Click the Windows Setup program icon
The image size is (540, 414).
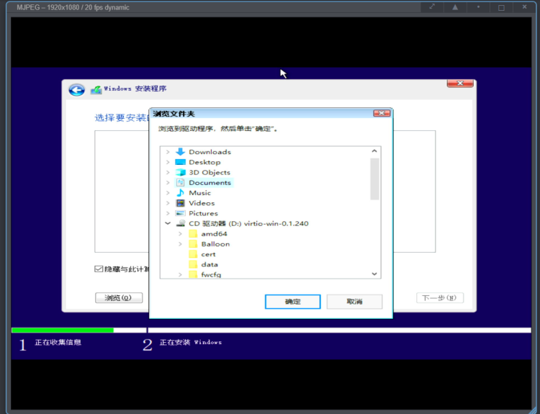click(96, 90)
